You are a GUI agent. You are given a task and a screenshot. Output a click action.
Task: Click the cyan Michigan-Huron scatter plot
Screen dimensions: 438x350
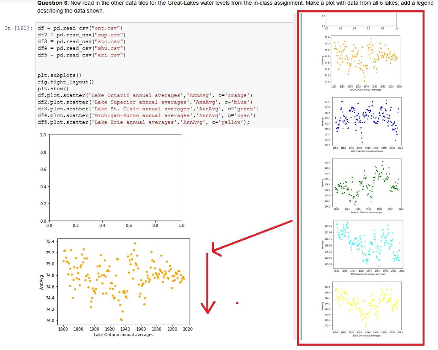click(x=366, y=242)
